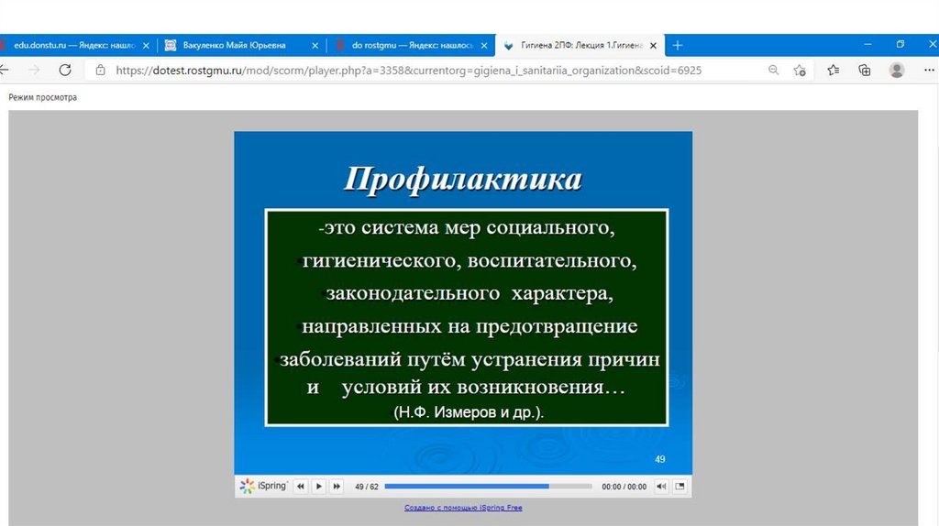Click the line 'законодательного характера,'
This screenshot has height=526, width=939.
tap(469, 293)
